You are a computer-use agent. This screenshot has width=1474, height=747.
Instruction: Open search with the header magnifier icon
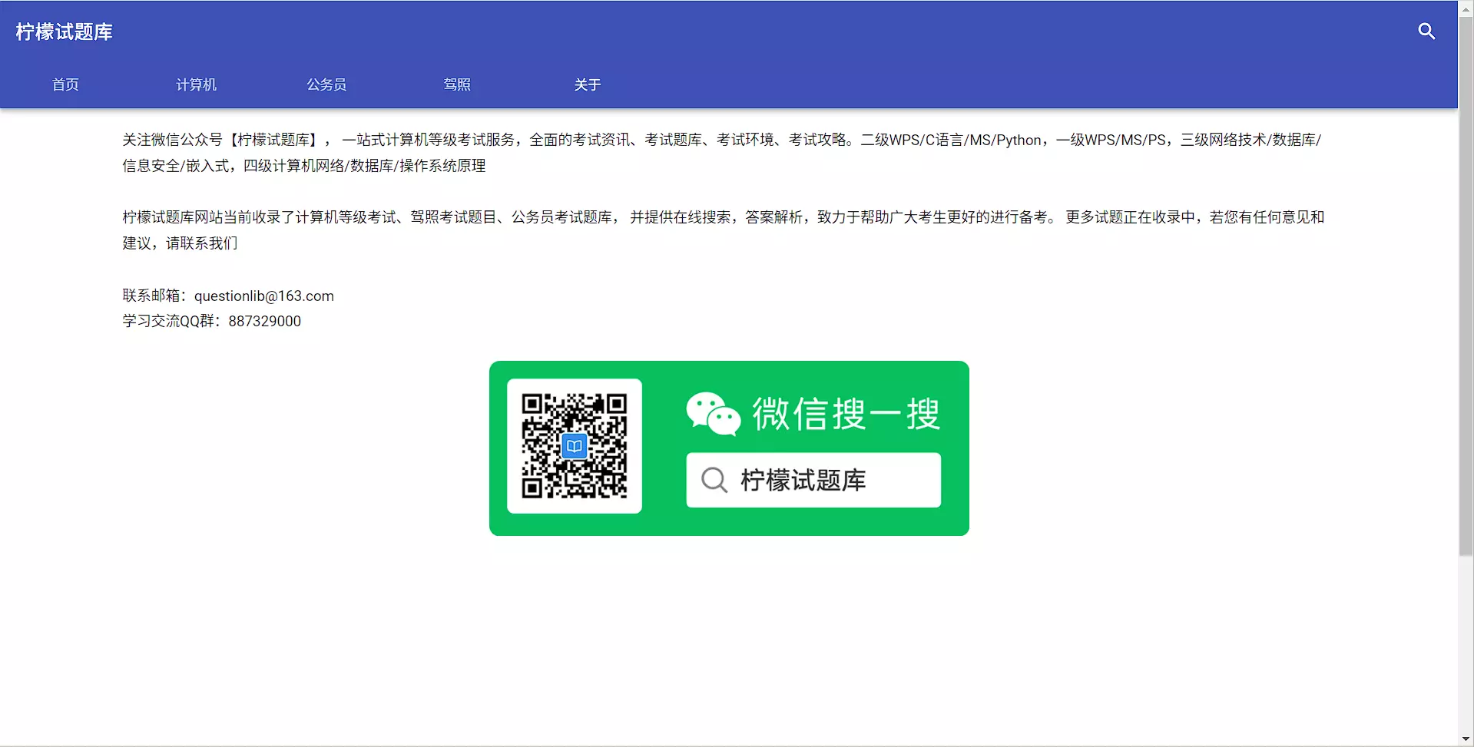pyautogui.click(x=1426, y=31)
